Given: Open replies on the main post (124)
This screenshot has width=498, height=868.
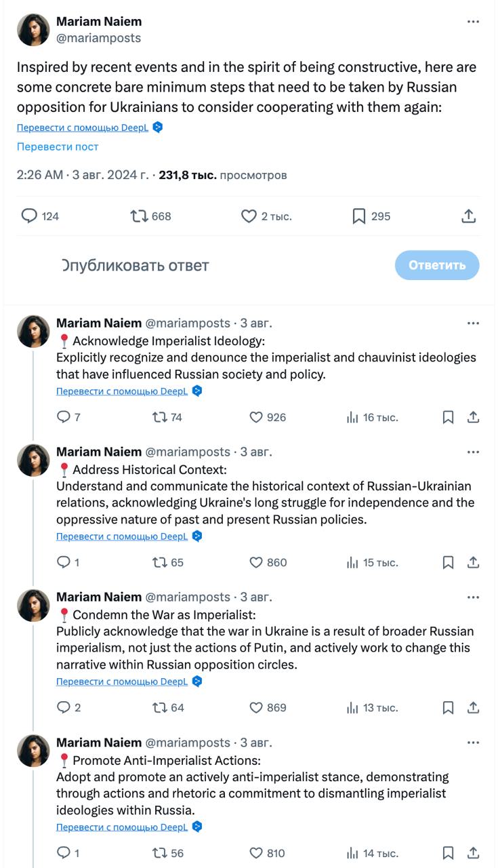Looking at the screenshot, I should point(29,216).
